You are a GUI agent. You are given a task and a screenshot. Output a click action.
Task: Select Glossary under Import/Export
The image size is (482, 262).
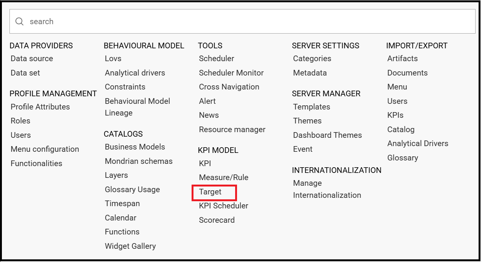tap(402, 158)
